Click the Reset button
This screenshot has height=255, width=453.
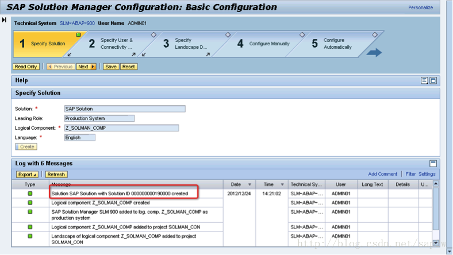(x=129, y=67)
